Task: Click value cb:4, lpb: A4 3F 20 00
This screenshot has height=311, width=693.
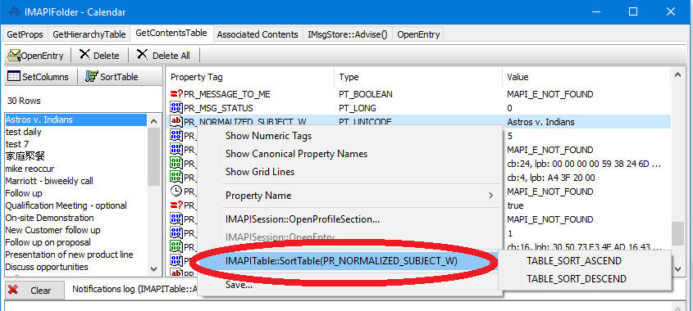Action: click(550, 178)
